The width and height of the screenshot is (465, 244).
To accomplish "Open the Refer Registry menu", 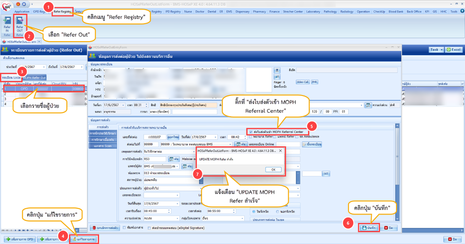I will [x=62, y=12].
